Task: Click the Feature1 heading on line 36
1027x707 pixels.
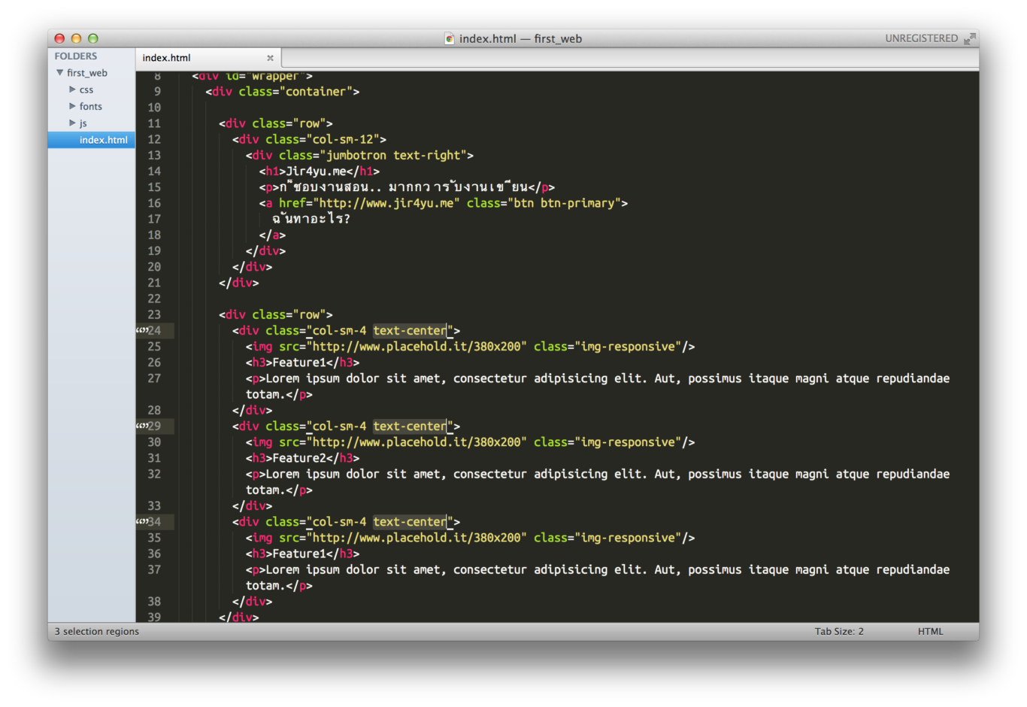Action: [x=299, y=554]
